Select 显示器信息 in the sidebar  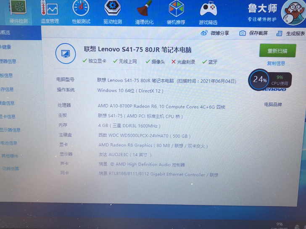(10, 130)
